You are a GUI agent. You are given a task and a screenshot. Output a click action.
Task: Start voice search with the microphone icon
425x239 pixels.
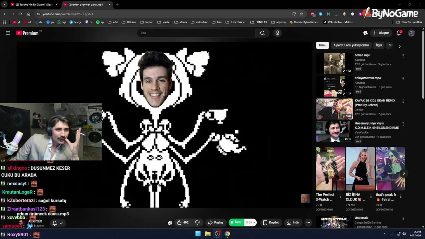point(278,33)
